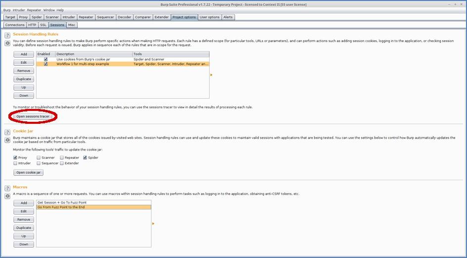Uncheck Proxy in cookie jar monitoring
Screen dimensions: 467x258
tap(15, 157)
